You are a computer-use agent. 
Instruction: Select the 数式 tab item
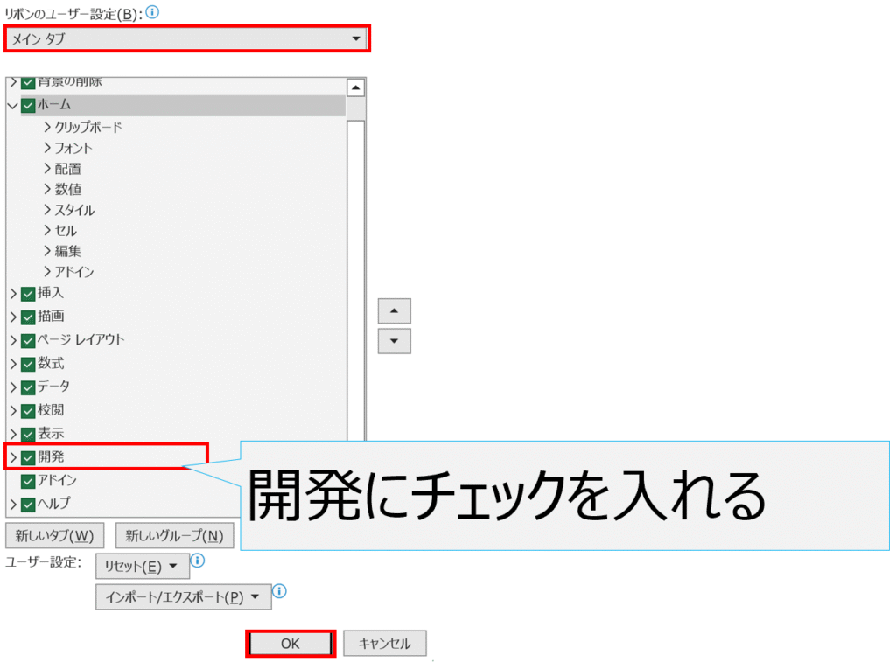pyautogui.click(x=51, y=363)
